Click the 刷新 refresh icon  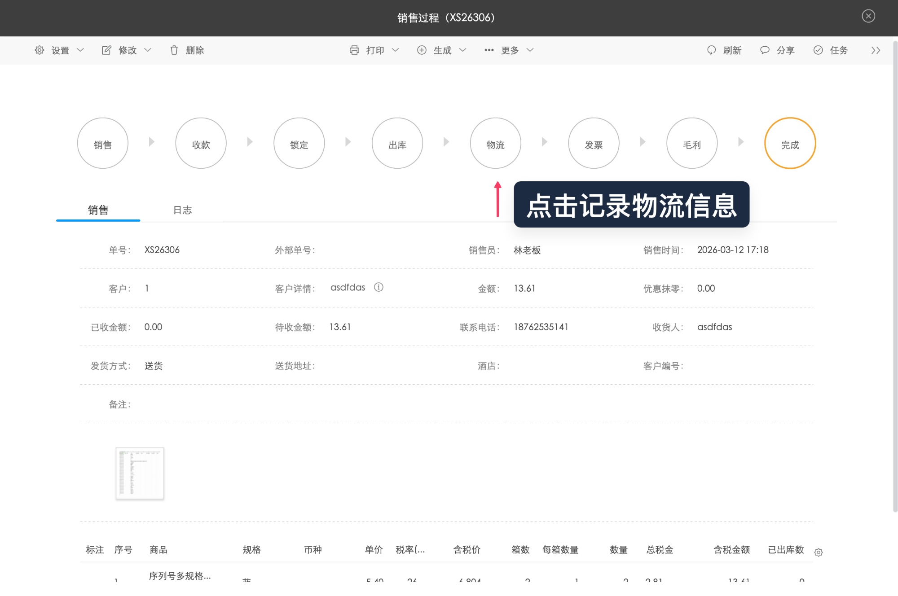pos(711,50)
